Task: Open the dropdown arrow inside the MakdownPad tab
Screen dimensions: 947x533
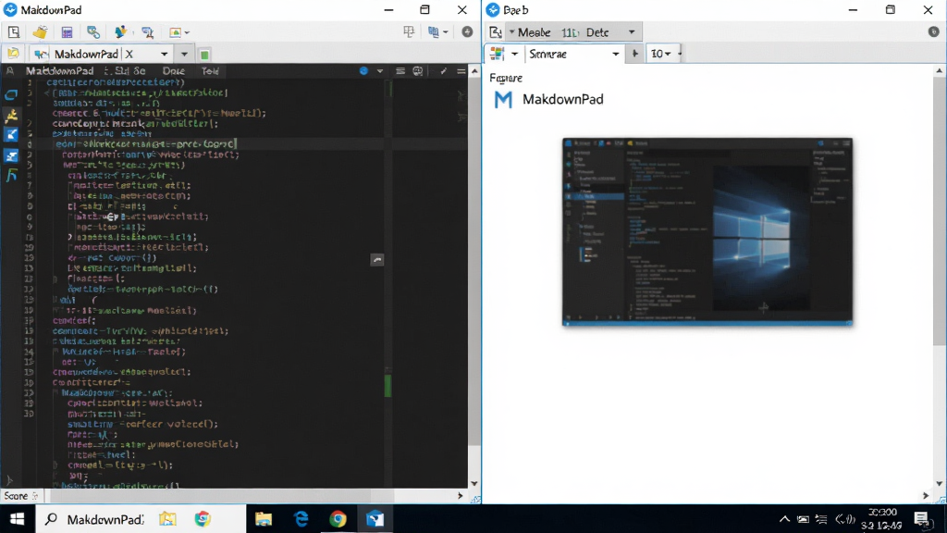Action: click(164, 55)
